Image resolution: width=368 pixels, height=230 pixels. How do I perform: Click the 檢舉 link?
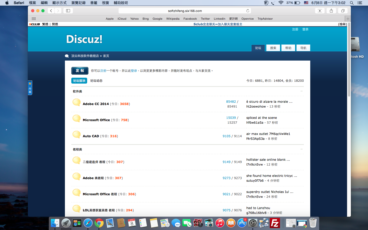342,24
